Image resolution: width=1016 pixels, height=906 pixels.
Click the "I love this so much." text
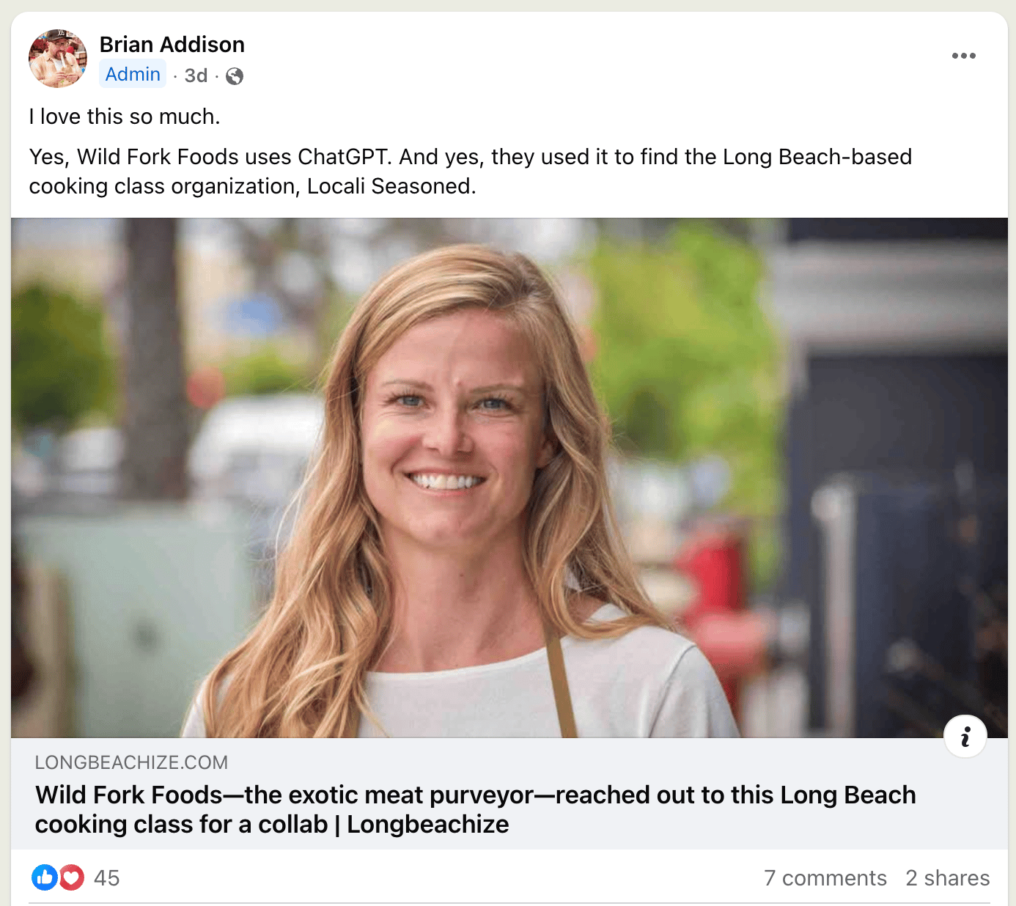pyautogui.click(x=125, y=117)
